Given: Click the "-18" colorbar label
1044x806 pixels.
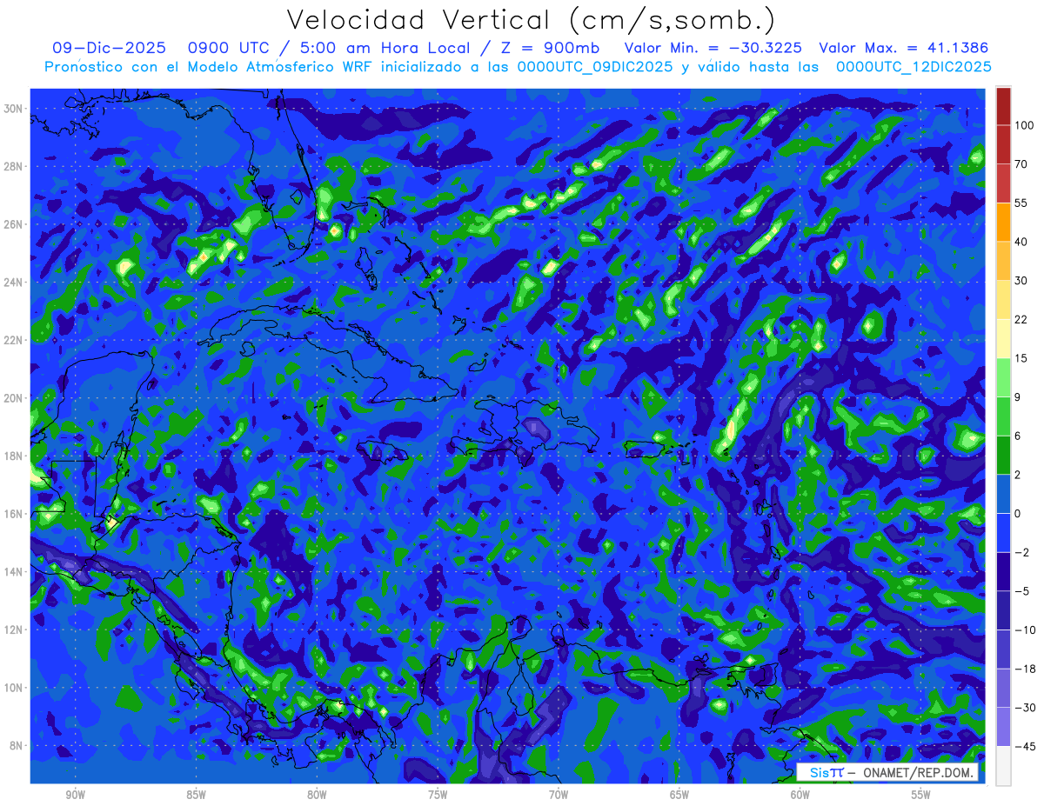Looking at the screenshot, I should [x=1024, y=669].
